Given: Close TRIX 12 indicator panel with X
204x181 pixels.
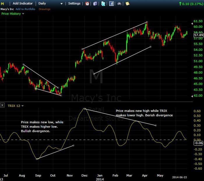Looking at the screenshot, I should (2, 105).
